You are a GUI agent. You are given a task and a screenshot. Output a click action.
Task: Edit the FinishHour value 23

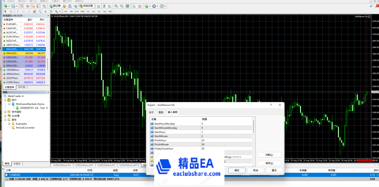point(226,140)
